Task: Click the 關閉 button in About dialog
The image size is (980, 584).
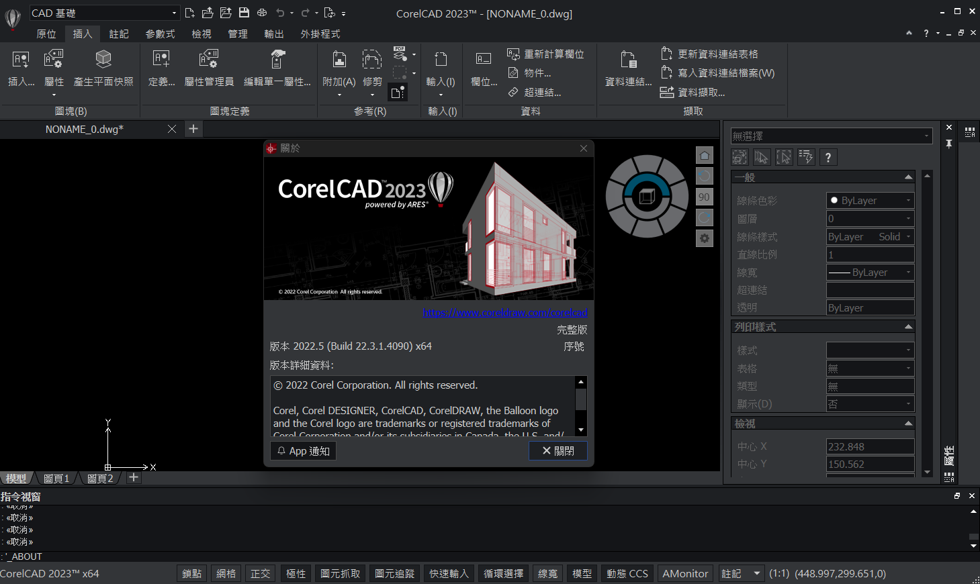Action: pyautogui.click(x=558, y=450)
